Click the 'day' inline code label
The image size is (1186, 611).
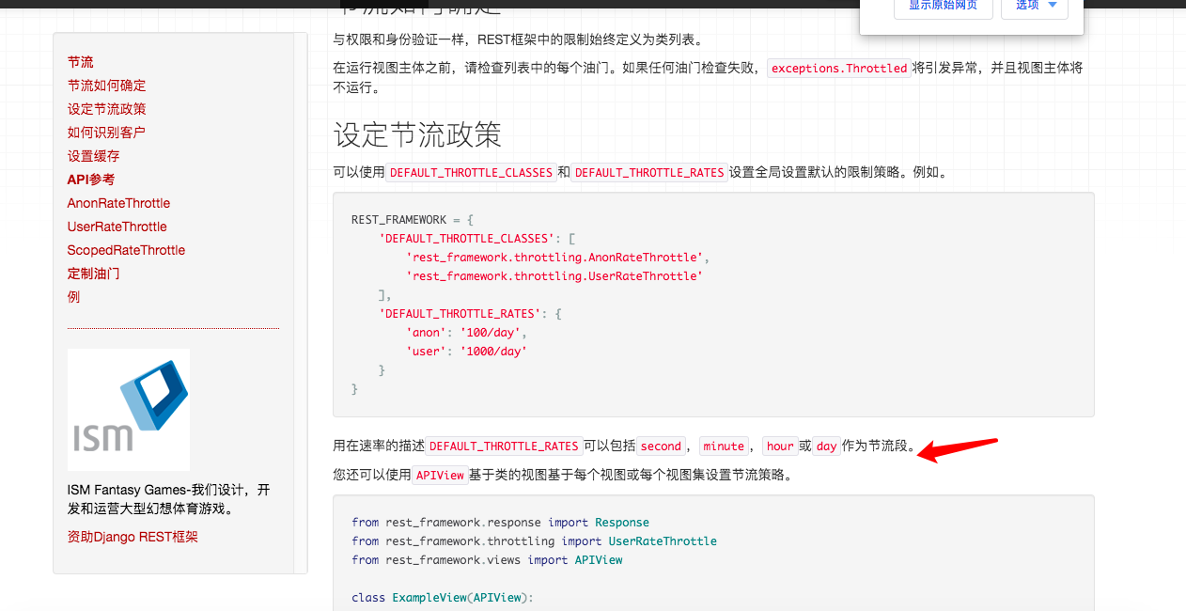pyautogui.click(x=827, y=446)
